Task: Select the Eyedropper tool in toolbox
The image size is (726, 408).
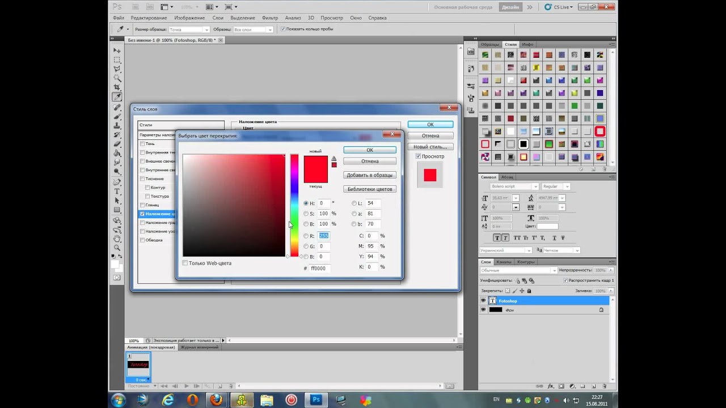Action: point(117,97)
